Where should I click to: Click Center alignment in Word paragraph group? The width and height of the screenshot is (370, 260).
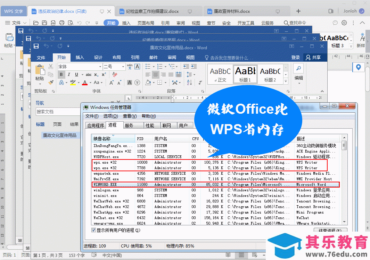click(x=156, y=75)
